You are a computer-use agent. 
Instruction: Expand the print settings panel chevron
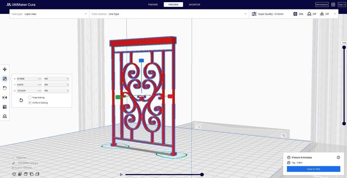(335, 14)
